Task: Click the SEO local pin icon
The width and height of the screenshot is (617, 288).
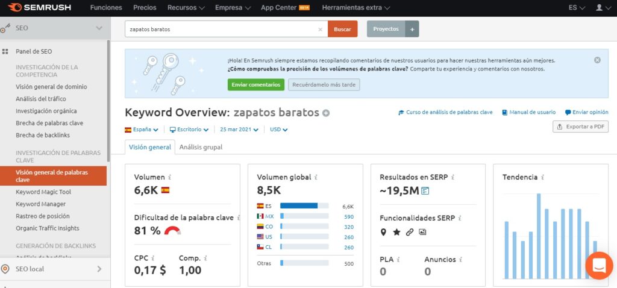Action: [5, 269]
